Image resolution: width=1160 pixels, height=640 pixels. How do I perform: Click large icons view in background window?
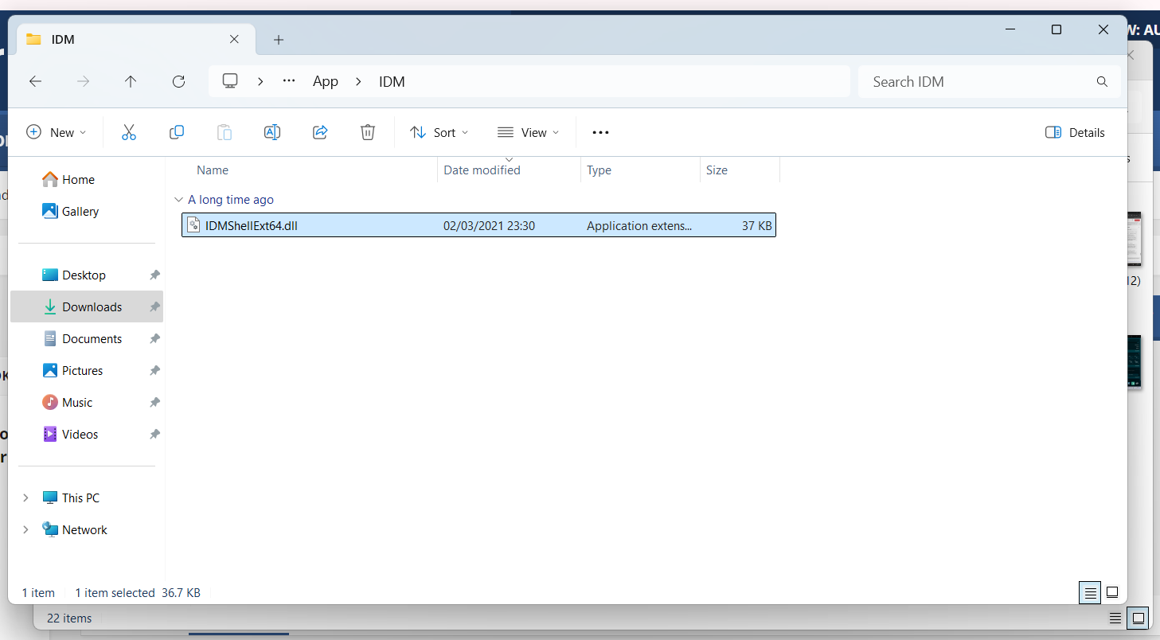(x=1139, y=618)
